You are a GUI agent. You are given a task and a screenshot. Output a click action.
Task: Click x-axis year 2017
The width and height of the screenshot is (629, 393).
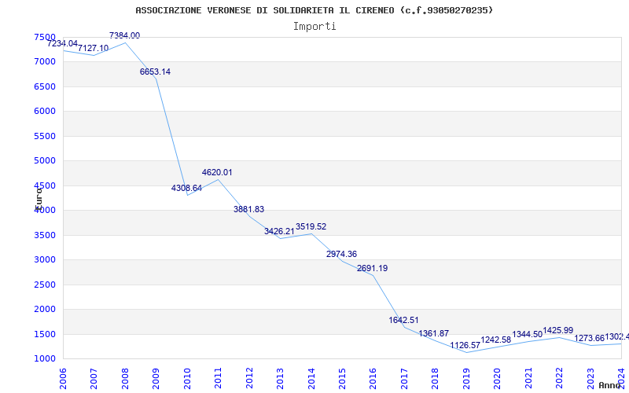point(404,378)
